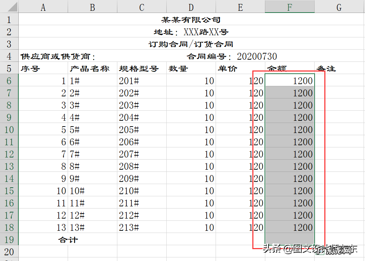Select the first 1200 amount cell
The image size is (365, 261).
pyautogui.click(x=290, y=81)
